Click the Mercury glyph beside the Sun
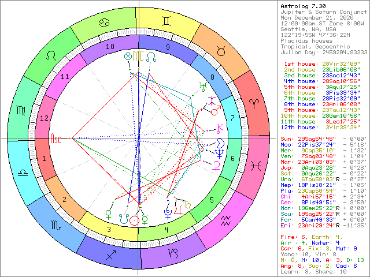Viewport: 370px width, 277px height. coord(146,219)
